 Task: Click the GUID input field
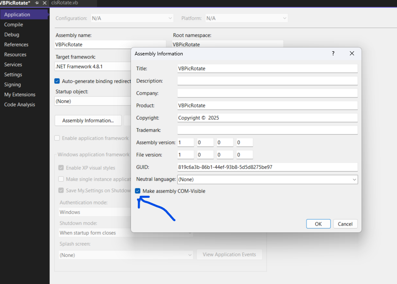pos(267,167)
